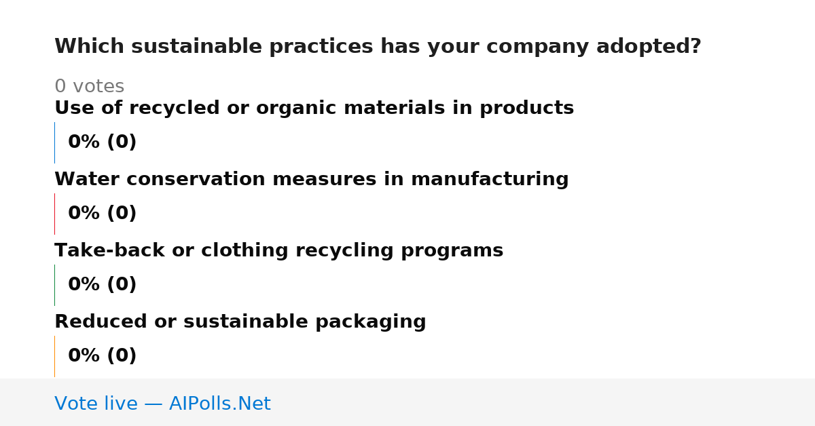Click the 'AIPolls.Net' site name in footer
This screenshot has height=426, width=815.
219,404
